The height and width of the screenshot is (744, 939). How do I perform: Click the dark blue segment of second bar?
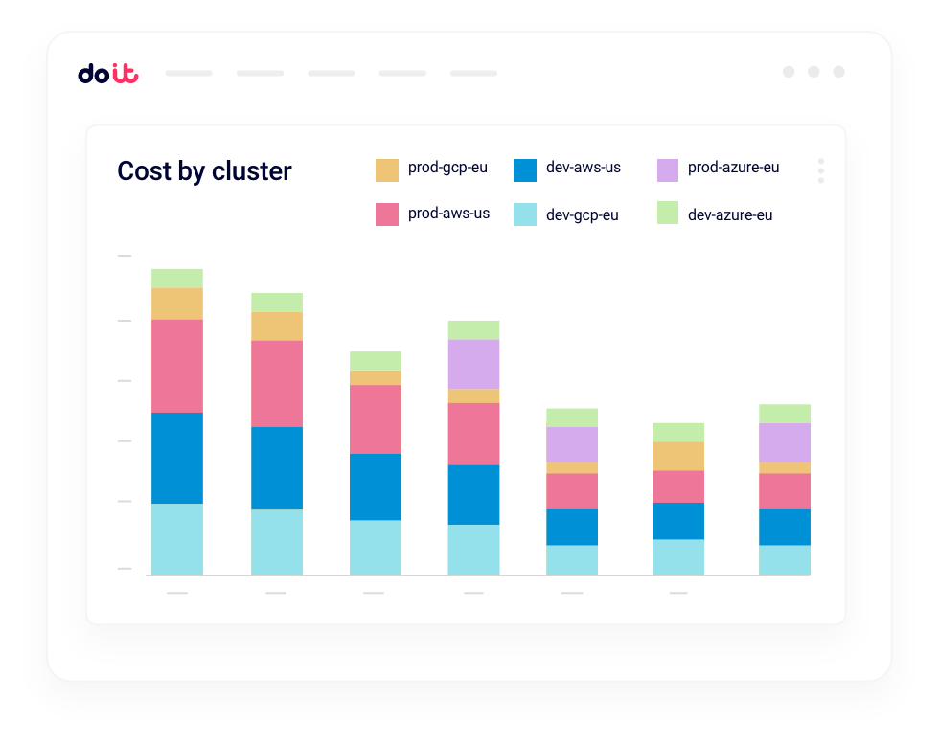277,467
